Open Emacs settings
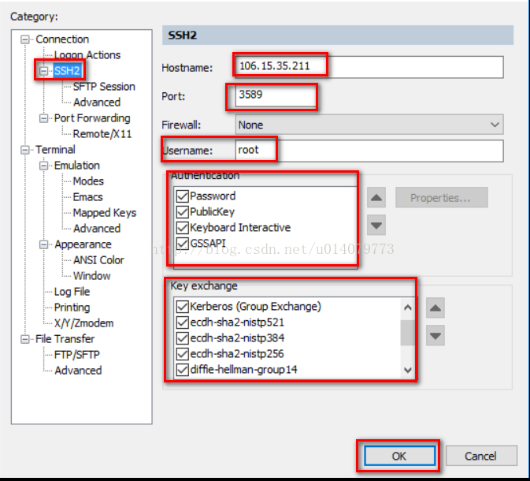This screenshot has width=530, height=481. tap(87, 197)
